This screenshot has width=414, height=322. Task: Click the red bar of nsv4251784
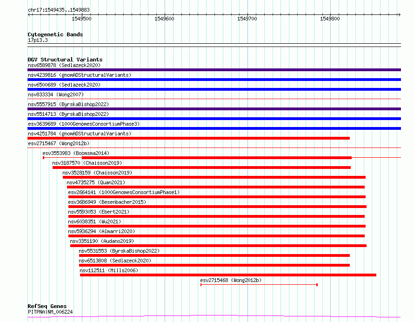(x=188, y=138)
